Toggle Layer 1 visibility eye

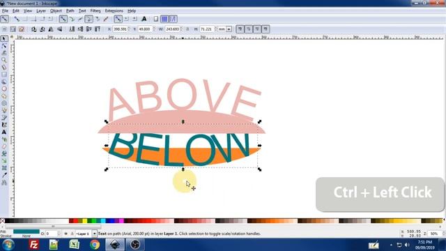[x=66, y=234]
